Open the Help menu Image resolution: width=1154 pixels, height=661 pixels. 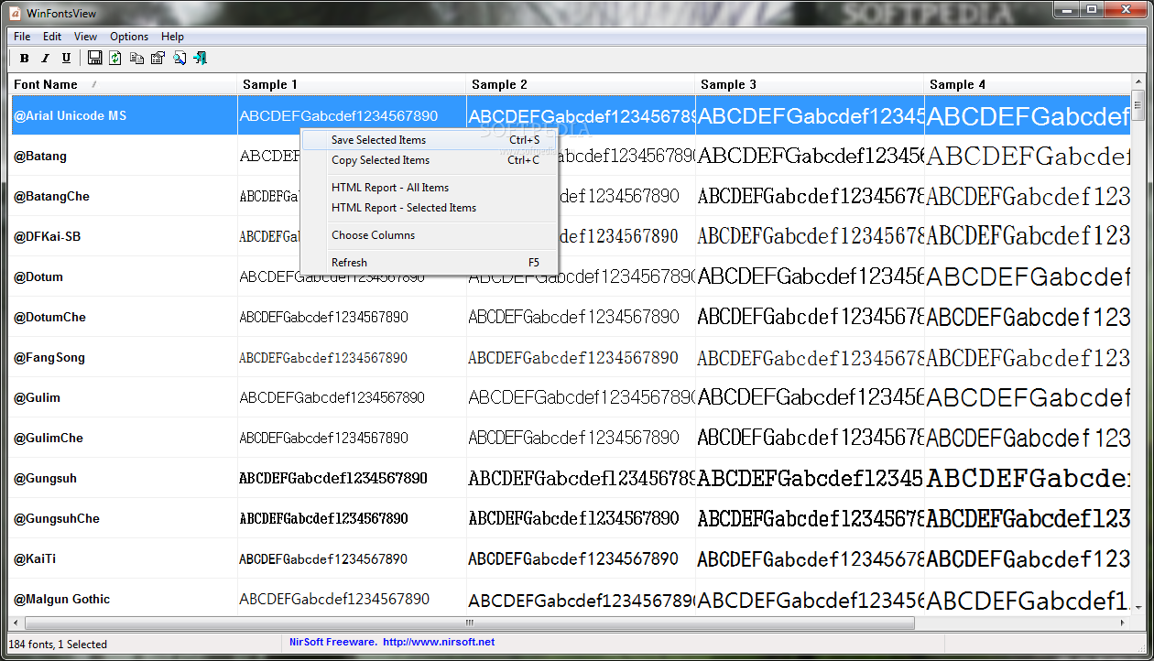(x=172, y=37)
